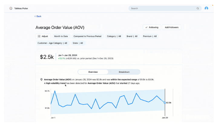Expand Customer - Age Category filter

(52, 43)
